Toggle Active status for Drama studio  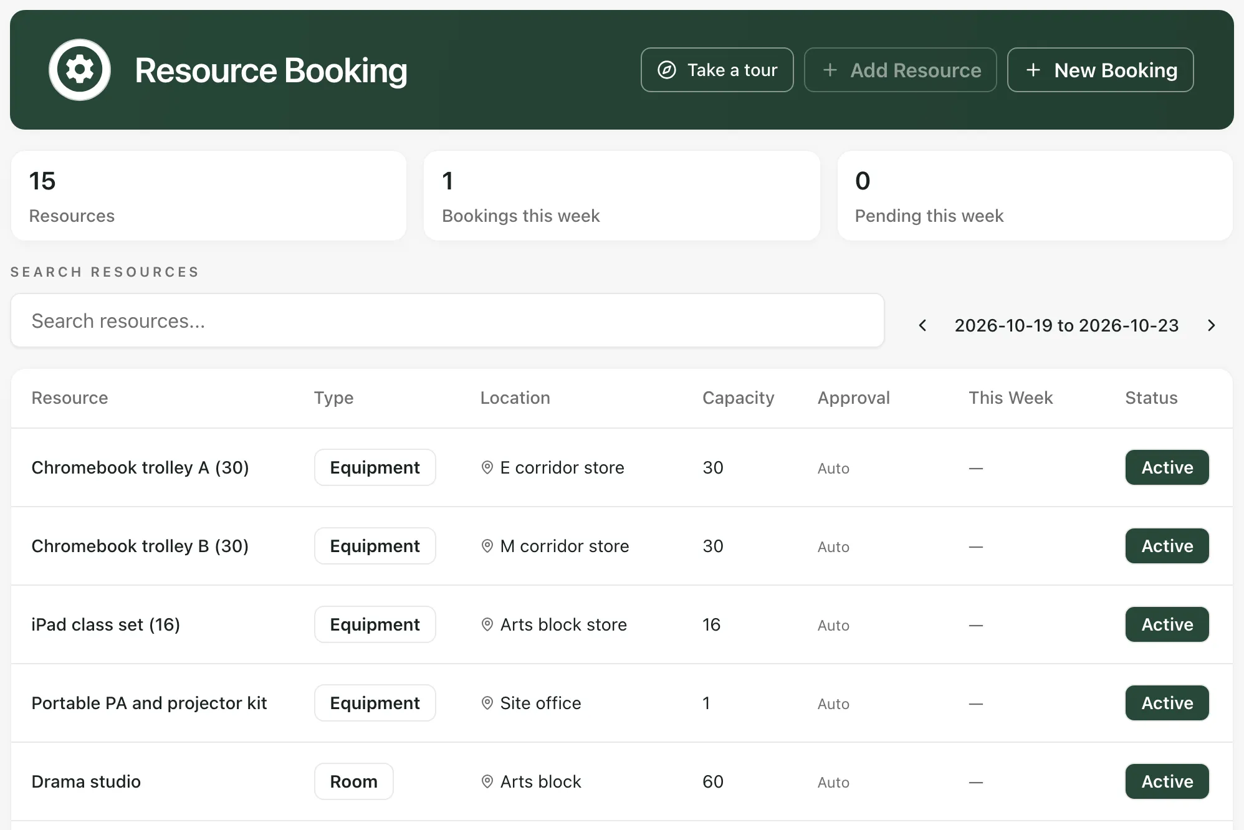(x=1167, y=781)
